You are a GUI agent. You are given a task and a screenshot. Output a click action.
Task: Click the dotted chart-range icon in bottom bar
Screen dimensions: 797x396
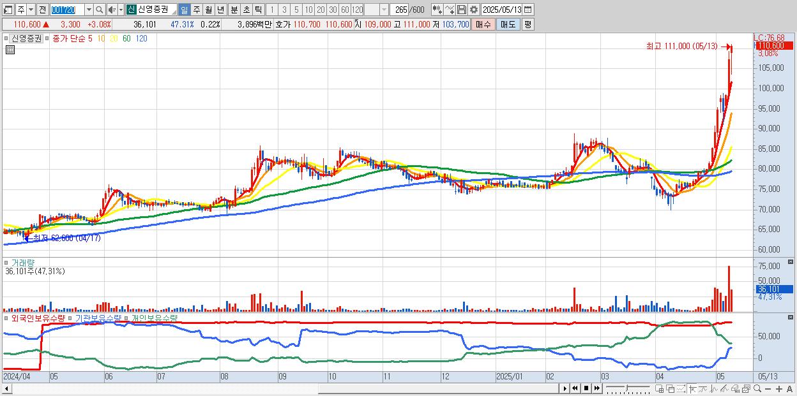[681, 388]
